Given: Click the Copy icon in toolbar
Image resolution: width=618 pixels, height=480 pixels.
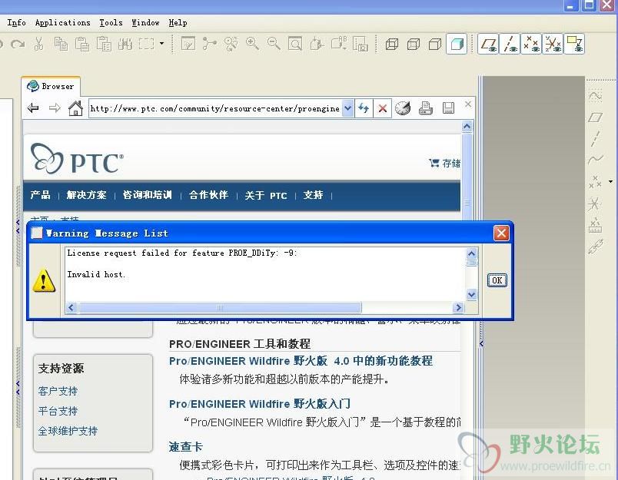Looking at the screenshot, I should point(61,44).
